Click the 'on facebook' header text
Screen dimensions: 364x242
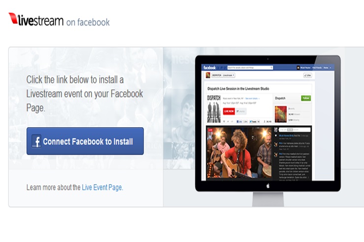click(x=88, y=22)
